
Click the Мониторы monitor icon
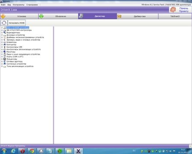pyautogui.click(x=5, y=52)
